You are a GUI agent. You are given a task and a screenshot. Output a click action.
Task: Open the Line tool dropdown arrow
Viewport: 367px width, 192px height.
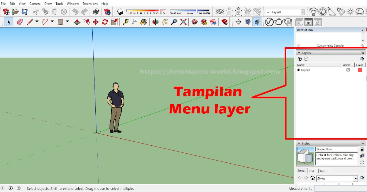tap(37, 22)
